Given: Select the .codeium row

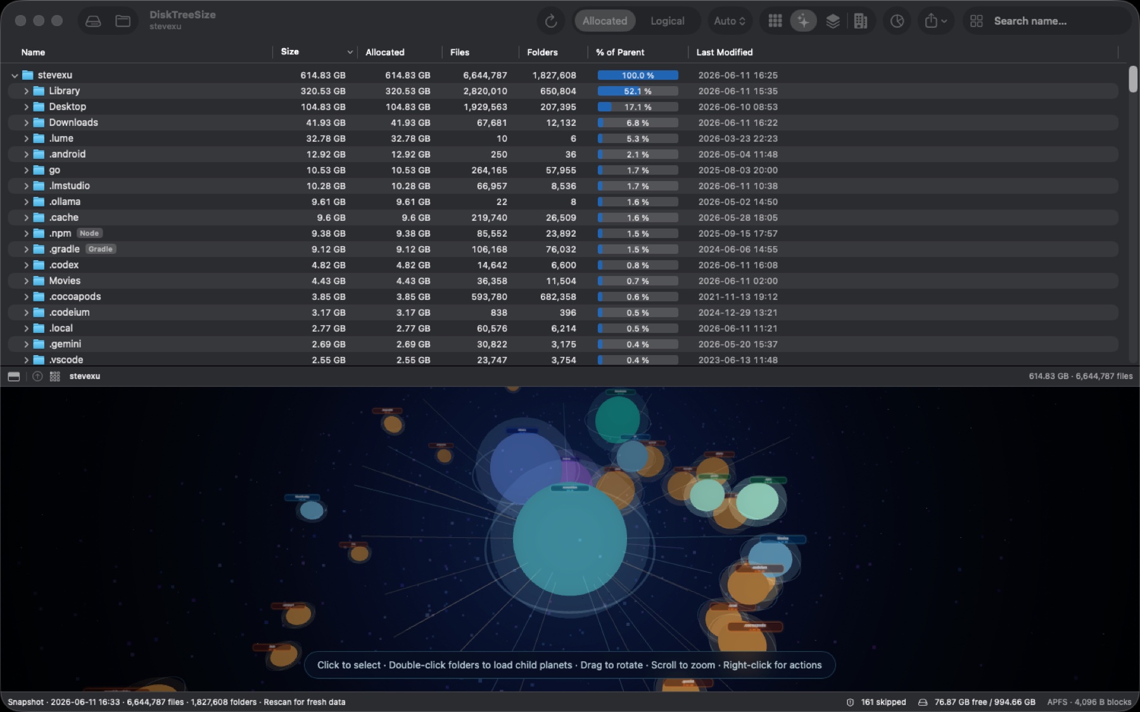Looking at the screenshot, I should click(x=562, y=313).
